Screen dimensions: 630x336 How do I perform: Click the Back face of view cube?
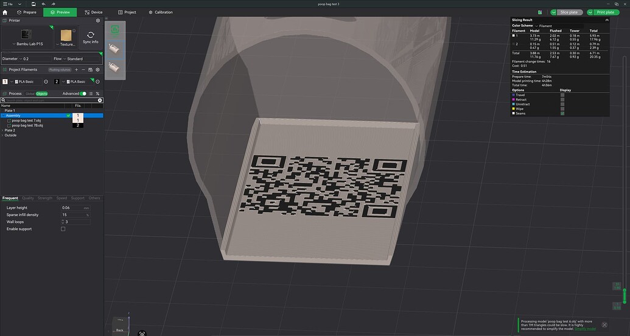[x=120, y=330]
